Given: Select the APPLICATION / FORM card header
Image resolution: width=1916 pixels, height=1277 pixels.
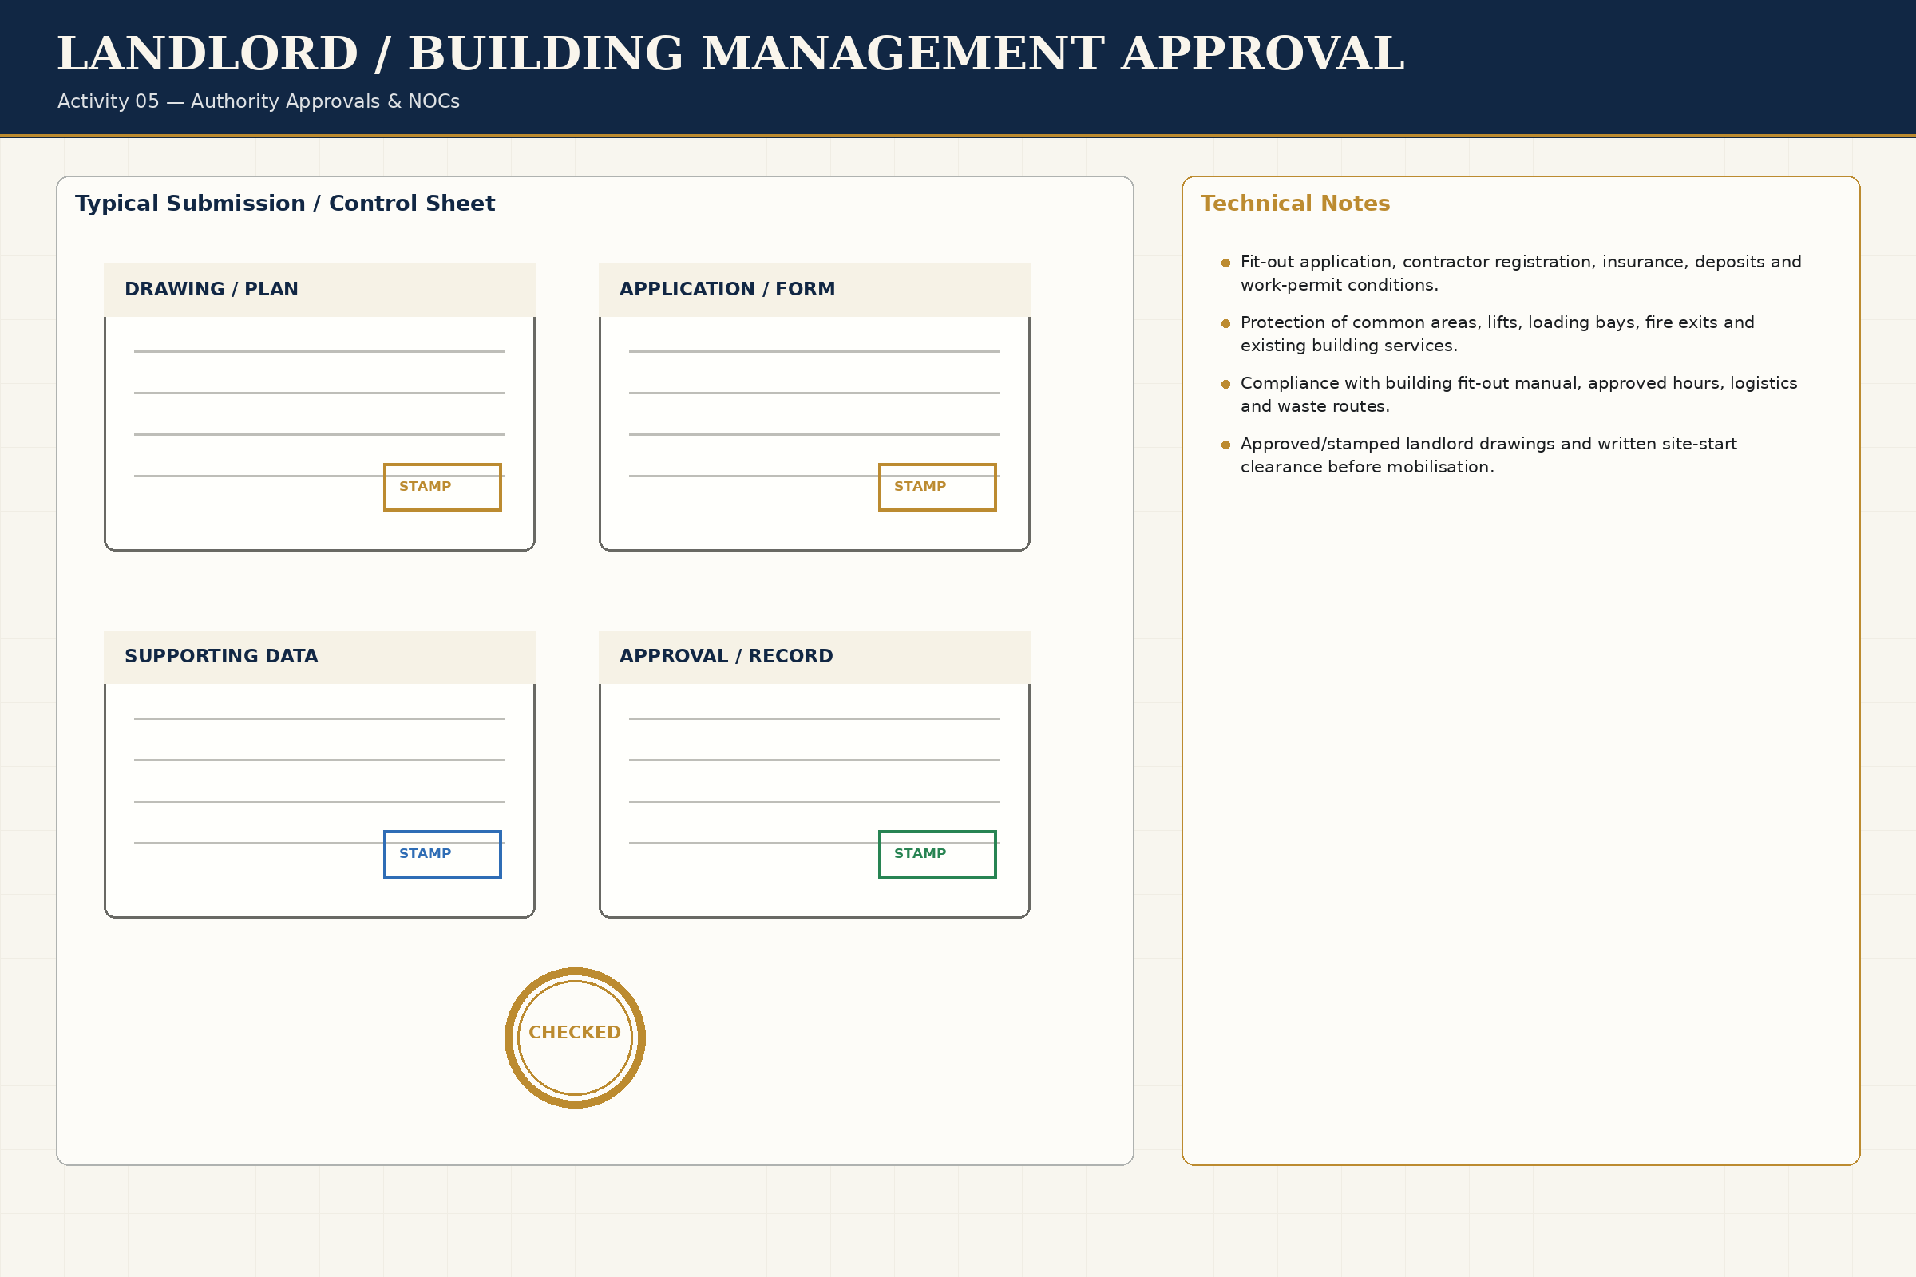Looking at the screenshot, I should 814,290.
